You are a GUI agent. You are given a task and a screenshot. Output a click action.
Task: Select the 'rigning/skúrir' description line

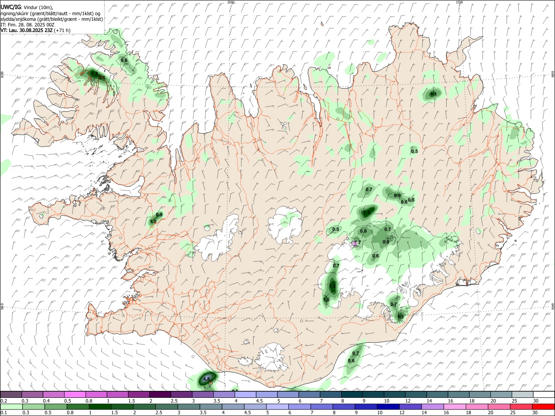[x=50, y=13]
